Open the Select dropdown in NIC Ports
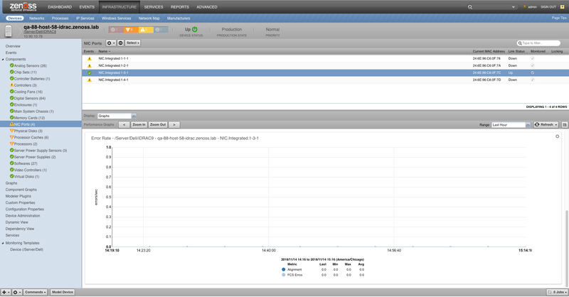Viewport: 569px width, 297px height. pyautogui.click(x=133, y=43)
